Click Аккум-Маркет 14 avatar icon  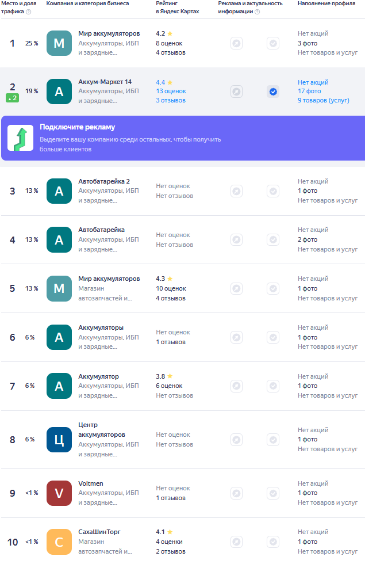[x=59, y=92]
